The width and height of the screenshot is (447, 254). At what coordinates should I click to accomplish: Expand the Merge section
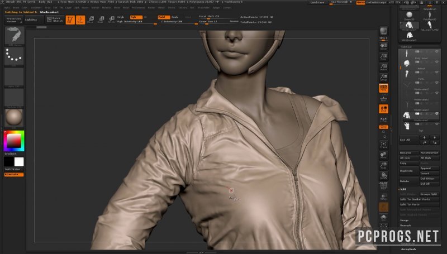coord(405,220)
